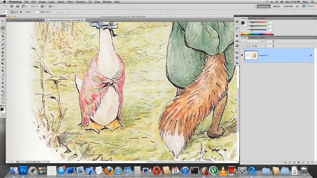Open the Arrange Documents dropdown
The image size is (317, 178).
[43, 6]
